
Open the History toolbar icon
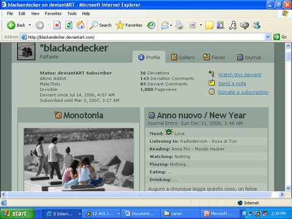coord(151,26)
